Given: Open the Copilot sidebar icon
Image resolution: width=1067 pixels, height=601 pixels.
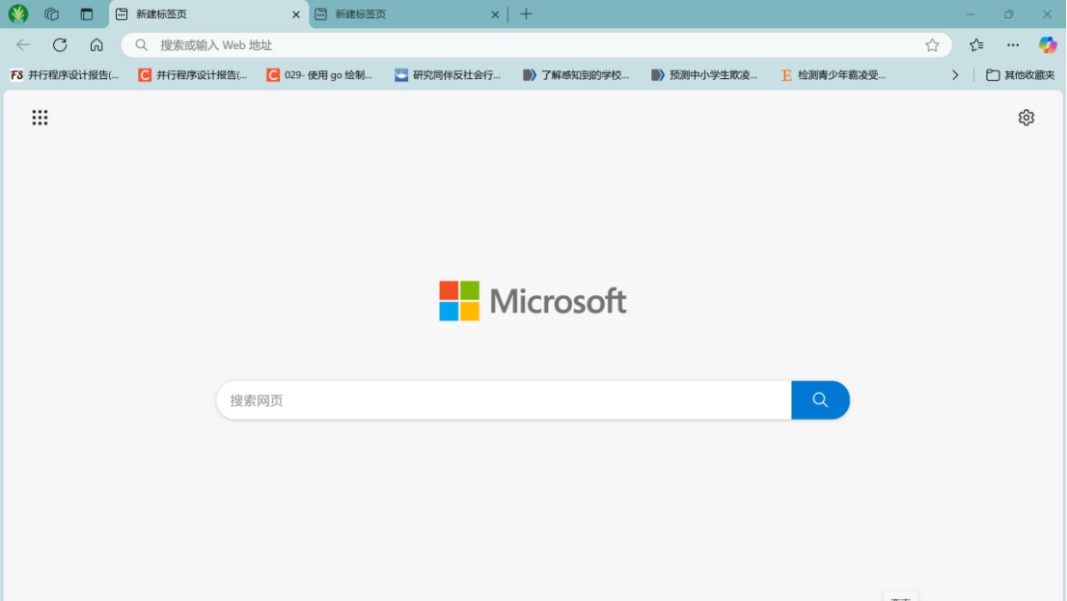Looking at the screenshot, I should [x=1048, y=45].
